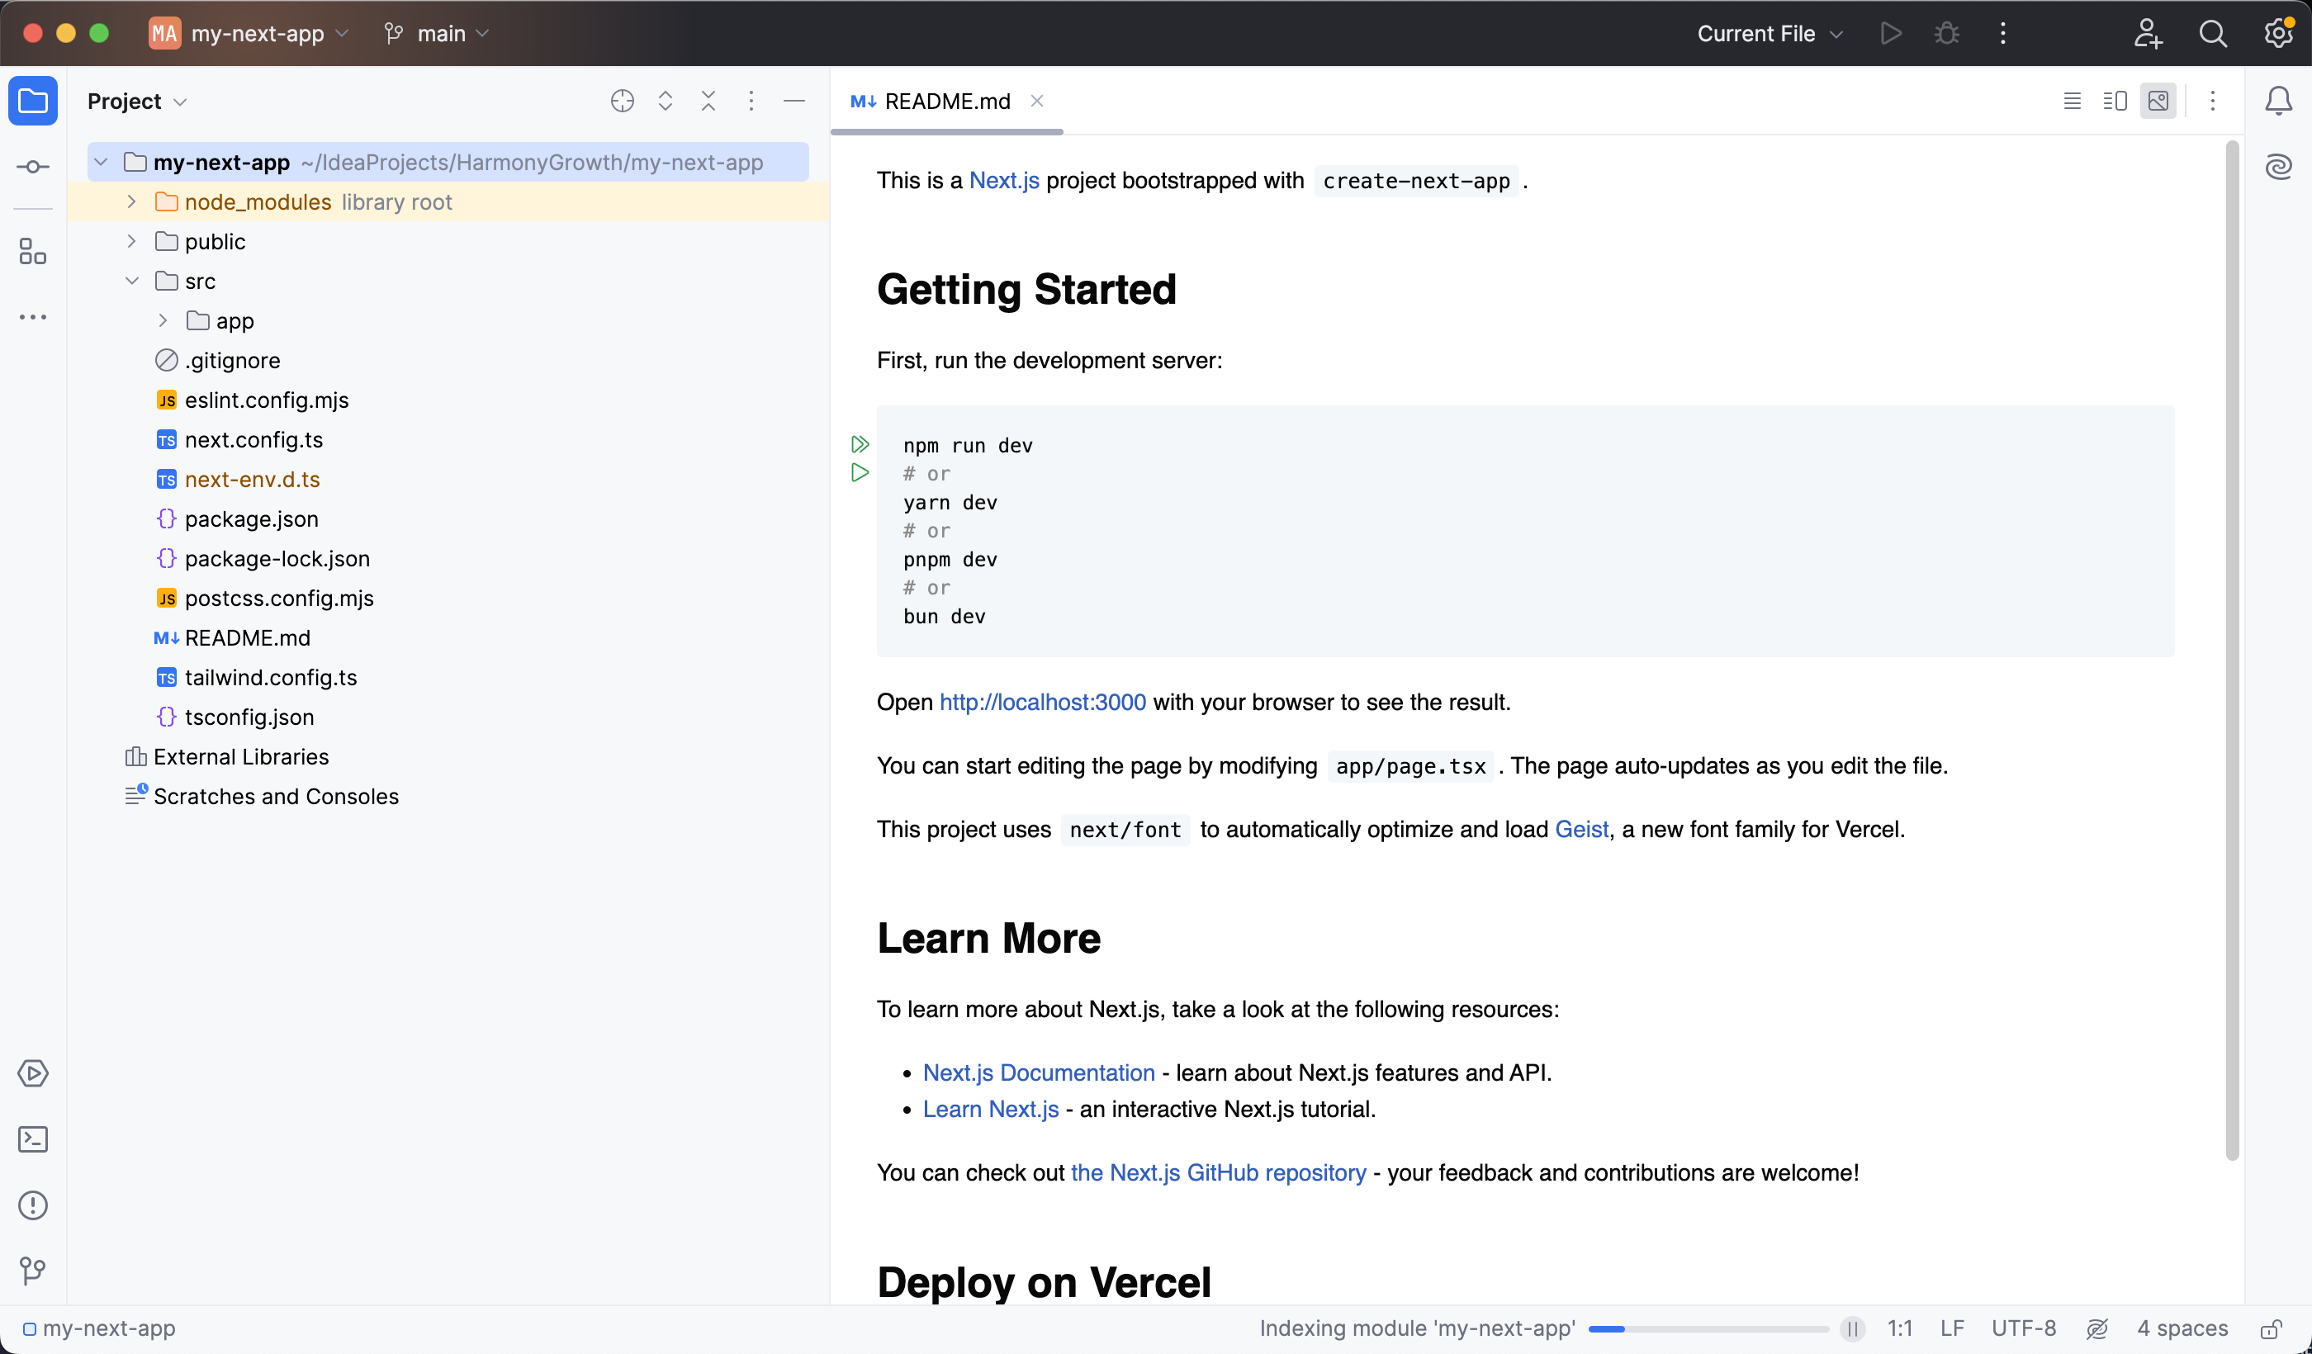This screenshot has width=2312, height=1354.
Task: Open the Services tool window
Action: point(33,1072)
